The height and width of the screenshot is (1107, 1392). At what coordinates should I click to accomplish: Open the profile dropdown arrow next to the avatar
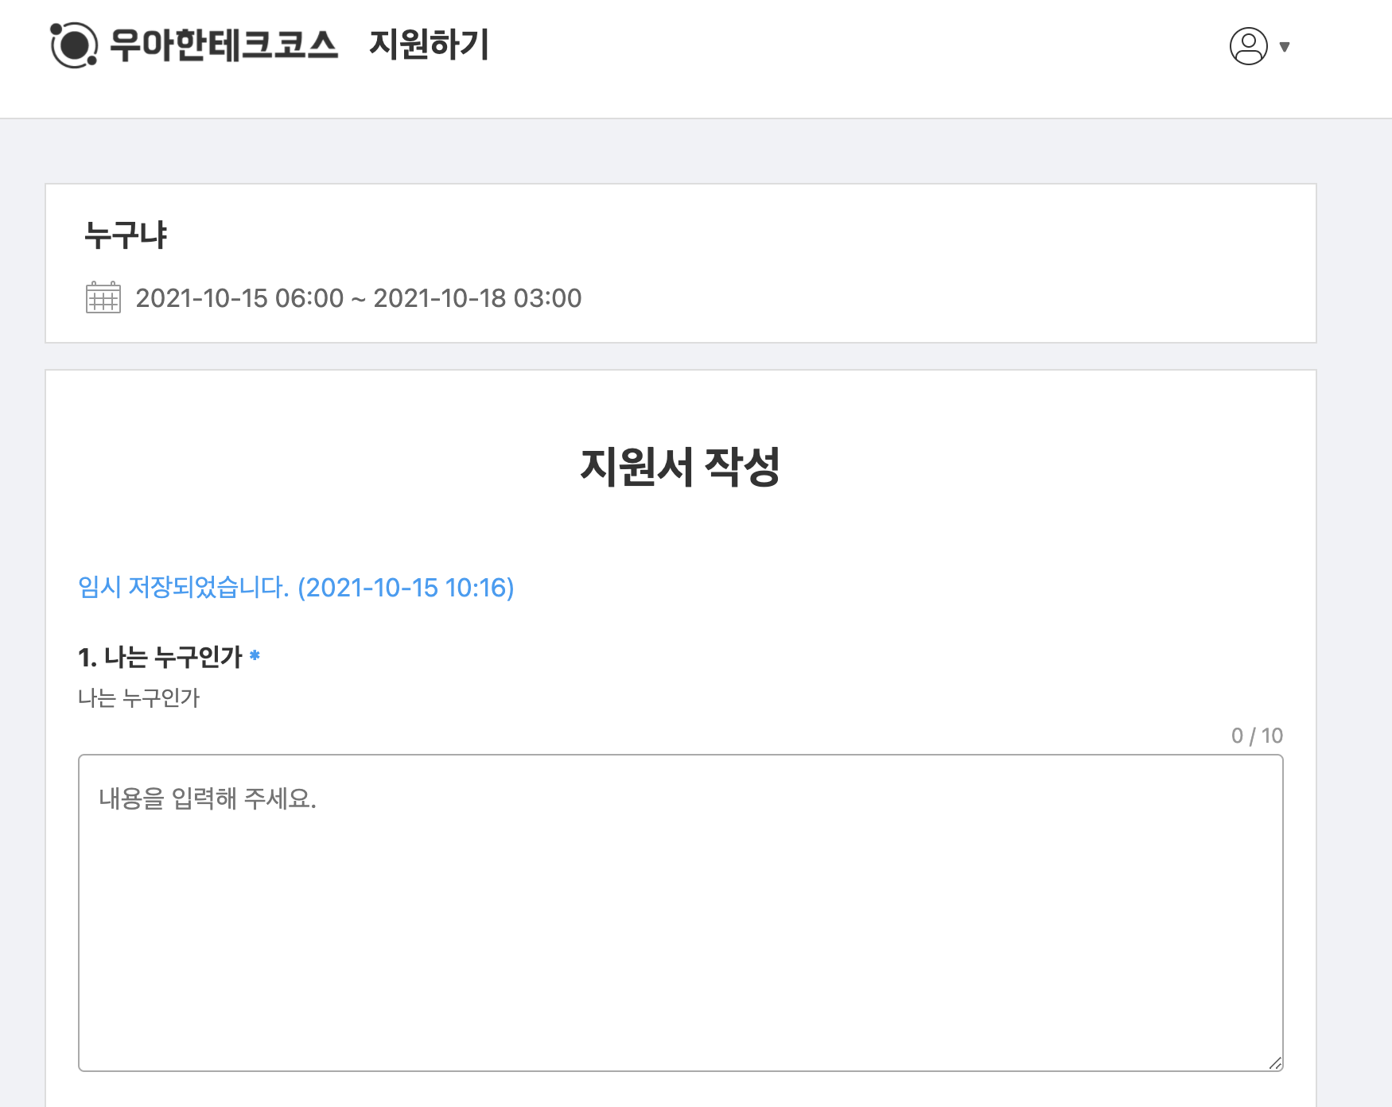(1284, 48)
